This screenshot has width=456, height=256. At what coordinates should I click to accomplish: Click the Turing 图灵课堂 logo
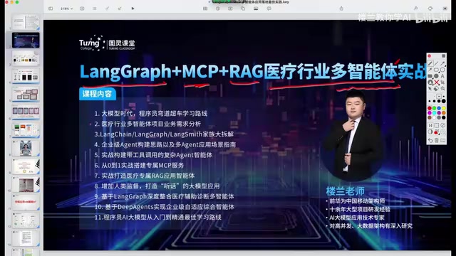(107, 43)
